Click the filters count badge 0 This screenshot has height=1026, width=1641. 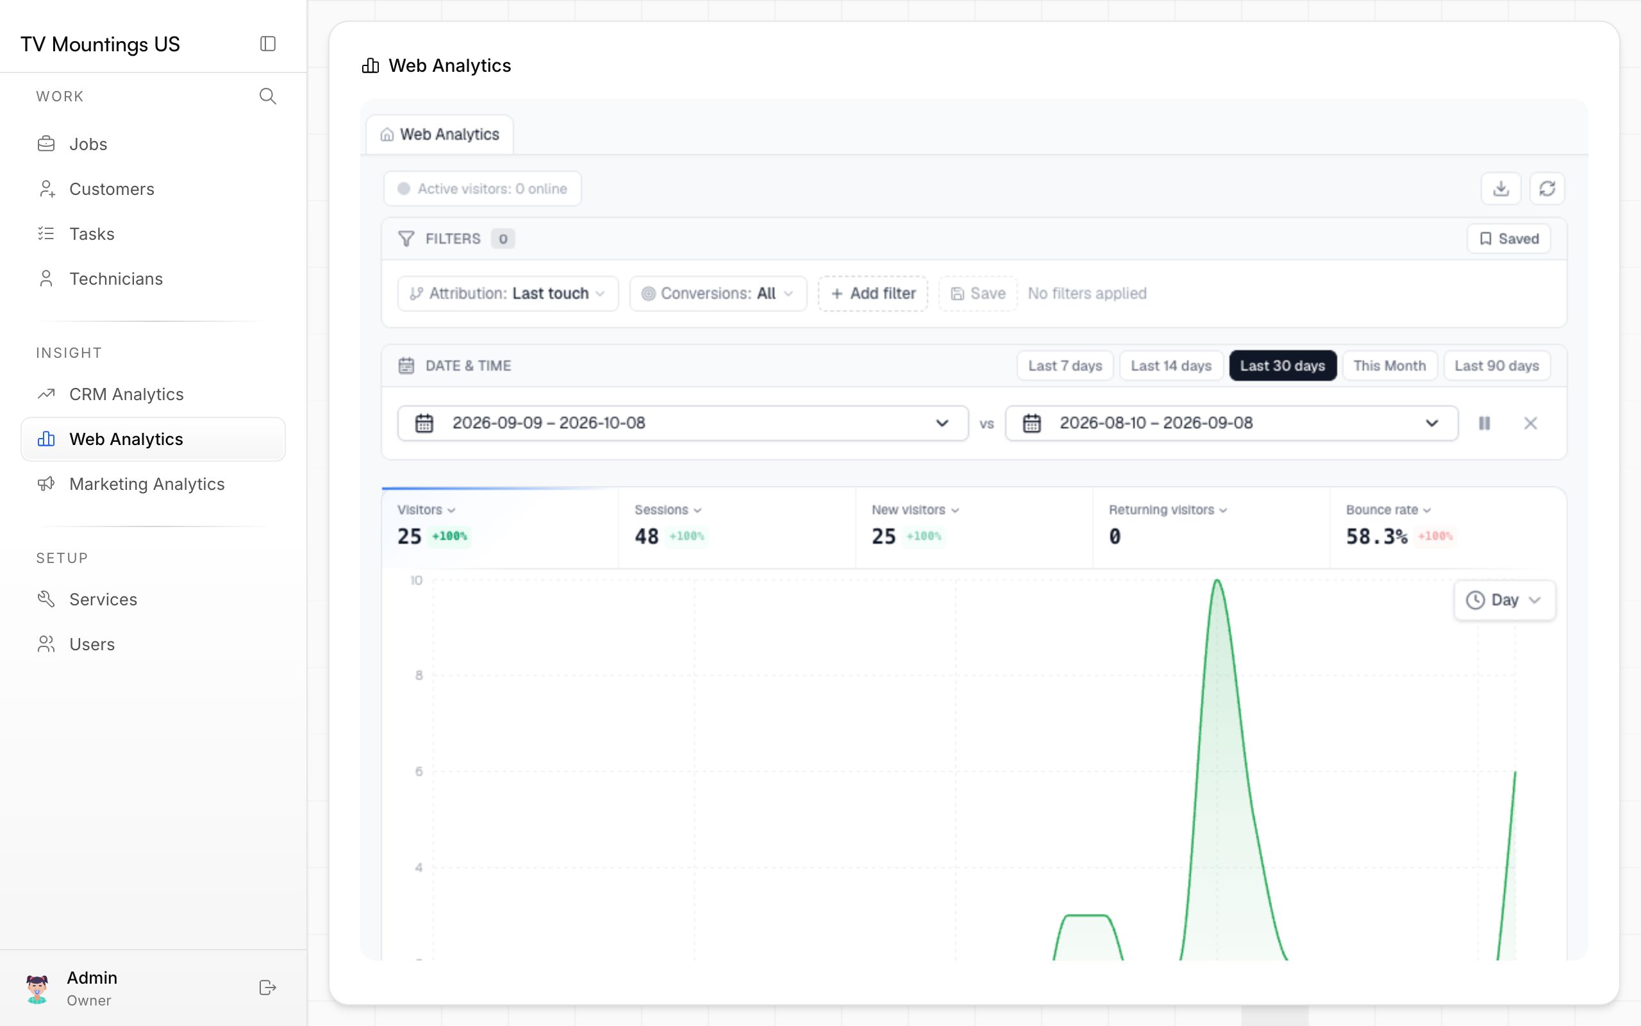click(x=503, y=239)
